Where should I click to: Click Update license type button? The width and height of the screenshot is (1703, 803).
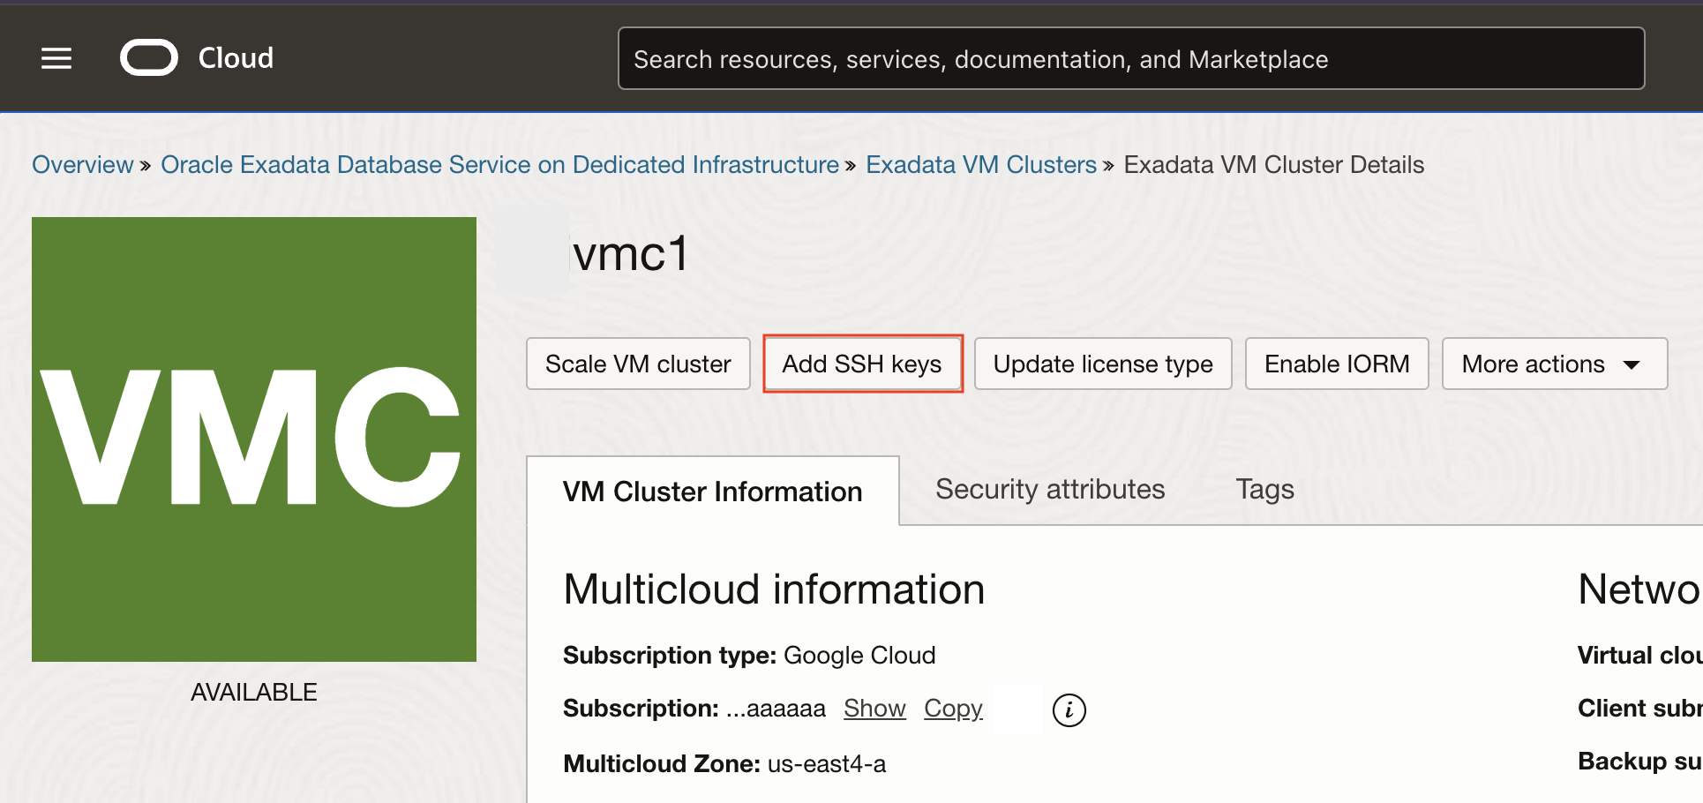pos(1102,364)
